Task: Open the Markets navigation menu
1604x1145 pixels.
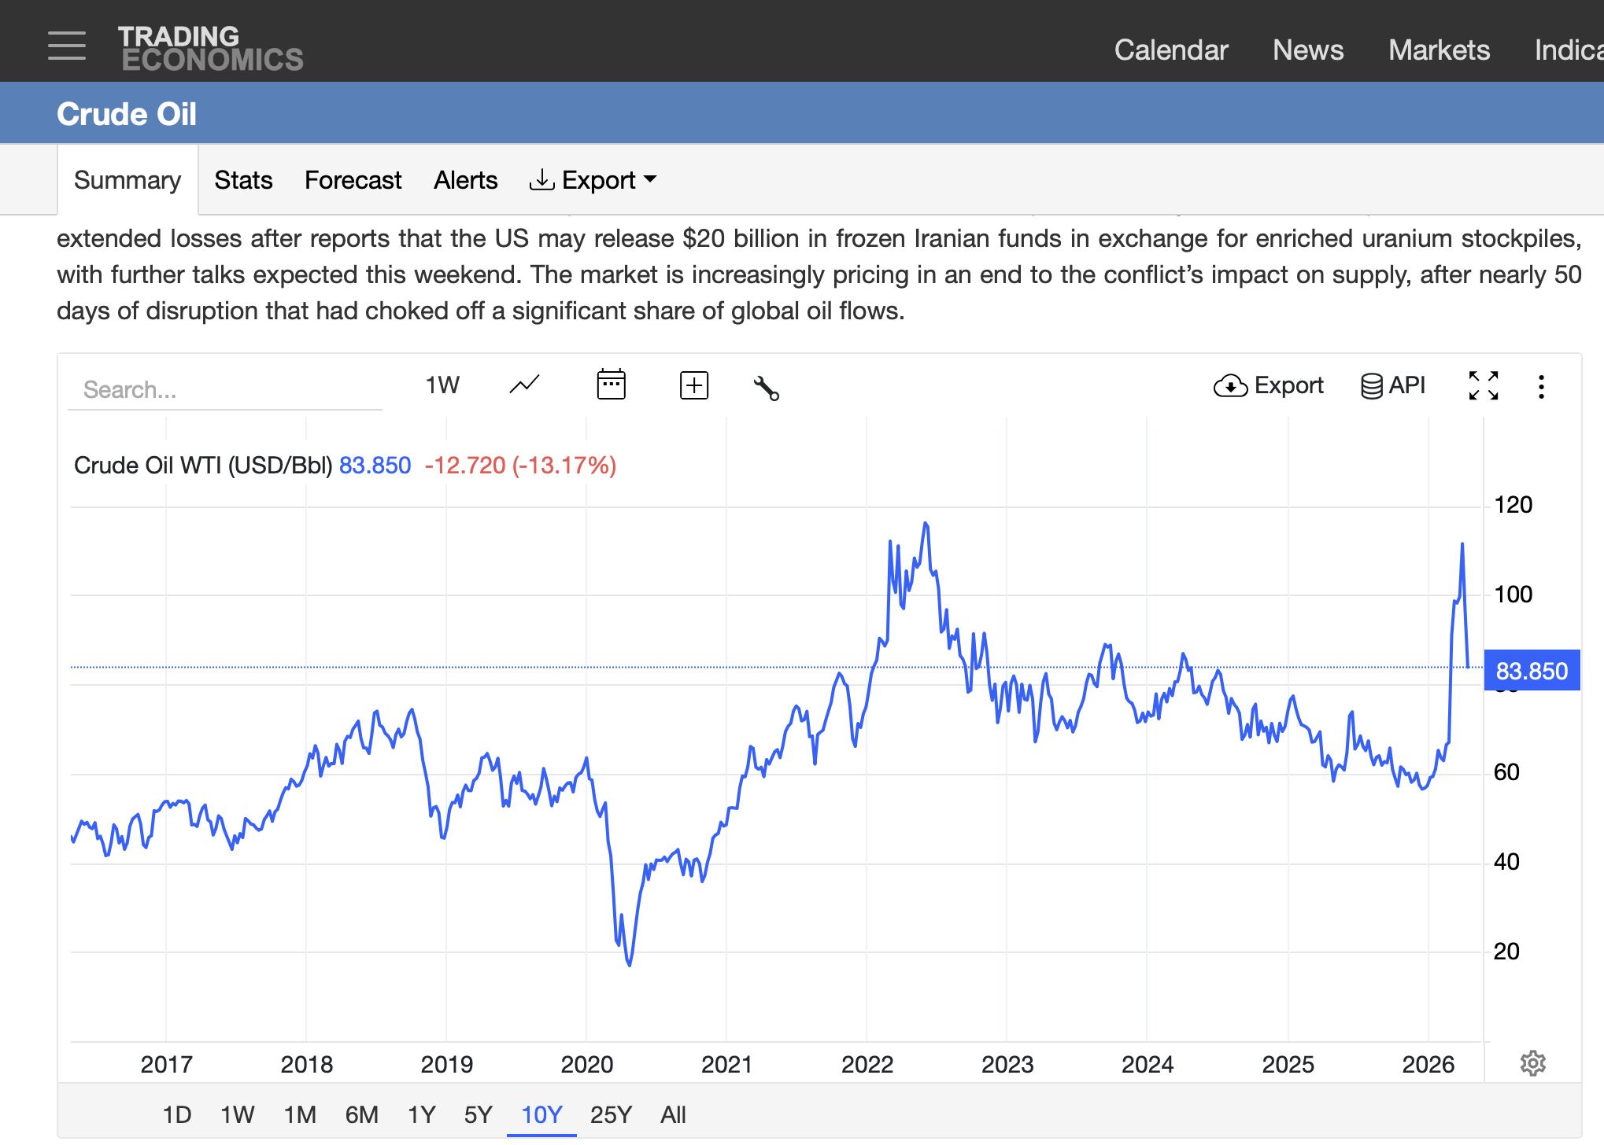Action: (x=1439, y=50)
